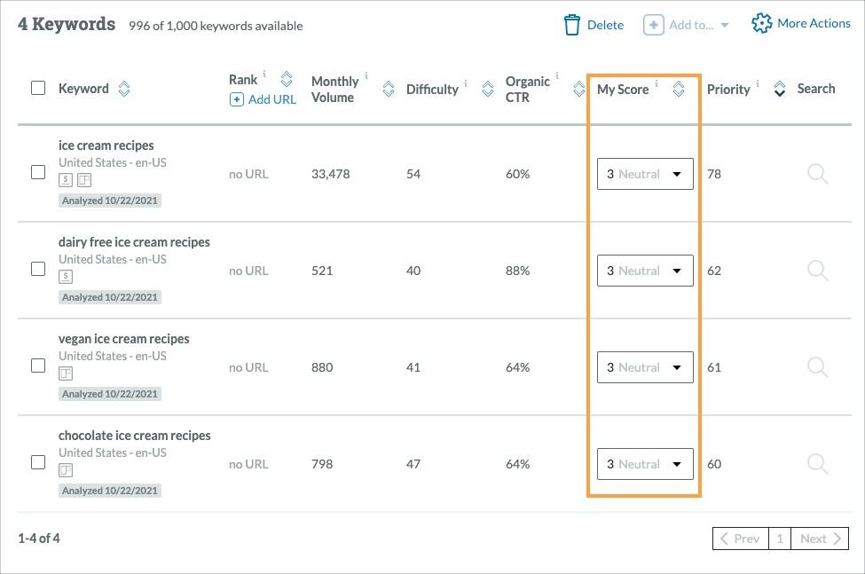Open the More Actions menu
The height and width of the screenshot is (574, 865).
coord(799,23)
